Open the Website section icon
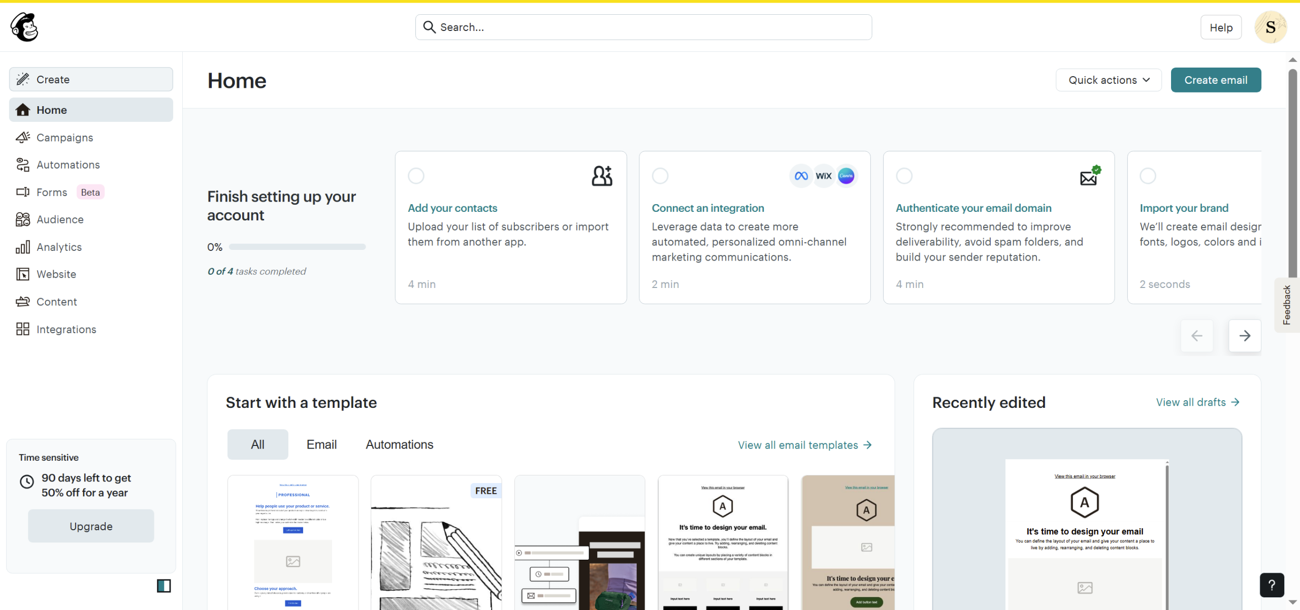Viewport: 1300px width, 610px height. click(x=23, y=274)
